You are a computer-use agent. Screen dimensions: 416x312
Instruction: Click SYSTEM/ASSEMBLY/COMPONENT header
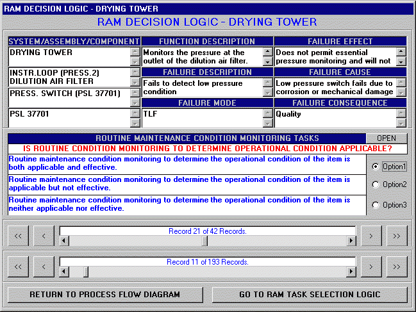(x=74, y=42)
